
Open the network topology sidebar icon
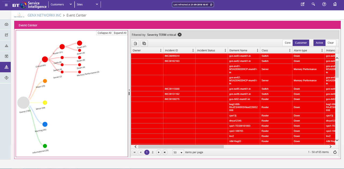tap(6, 46)
